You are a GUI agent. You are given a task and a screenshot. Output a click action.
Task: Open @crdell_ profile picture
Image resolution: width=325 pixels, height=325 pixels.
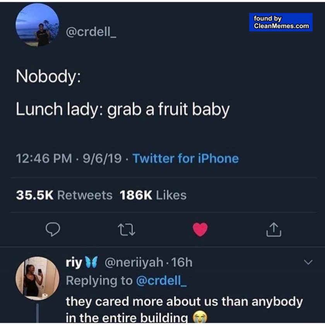pyautogui.click(x=38, y=26)
